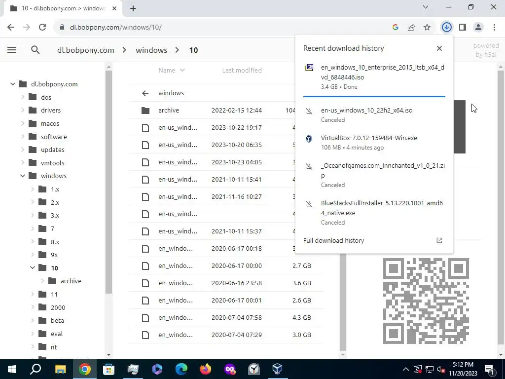Select the beta folder in the tree
This screenshot has height=379, width=505.
pos(57,321)
